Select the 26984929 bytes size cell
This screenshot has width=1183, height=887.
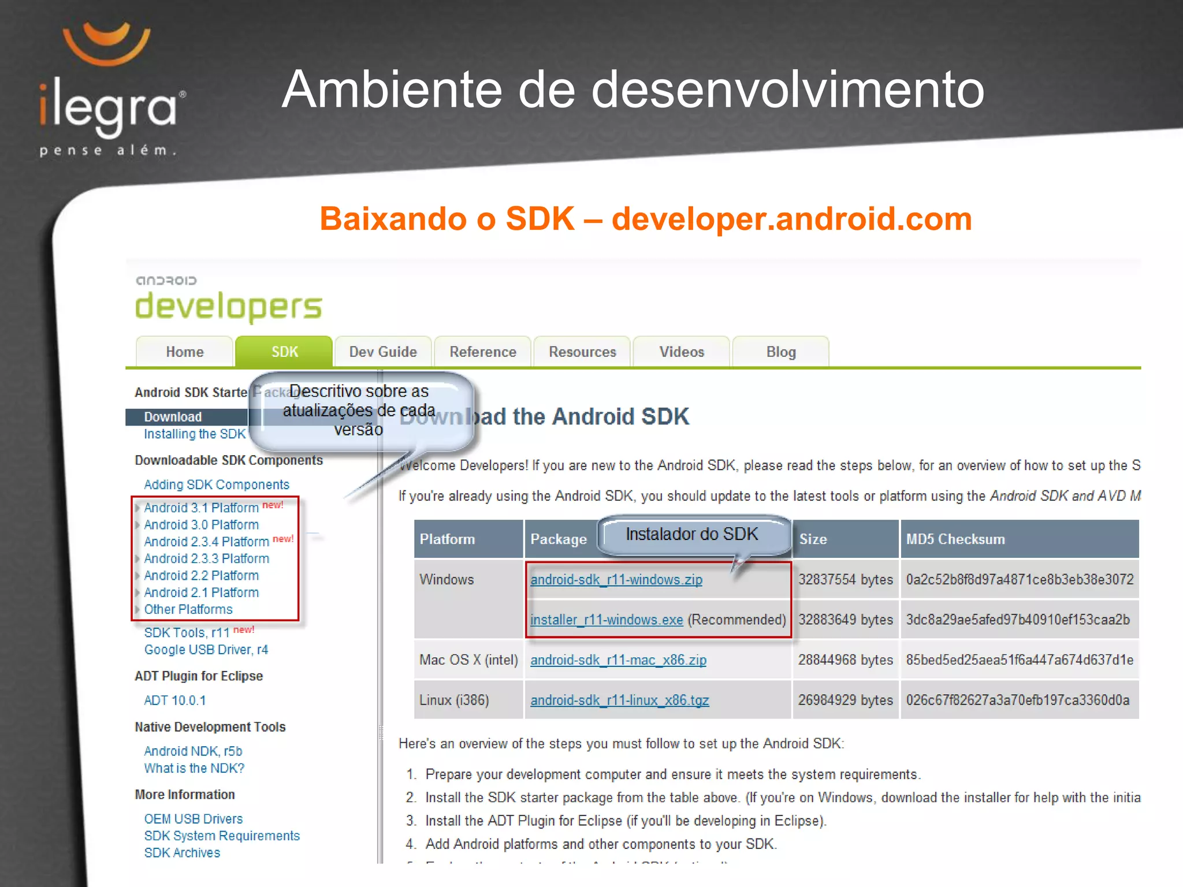pos(845,700)
